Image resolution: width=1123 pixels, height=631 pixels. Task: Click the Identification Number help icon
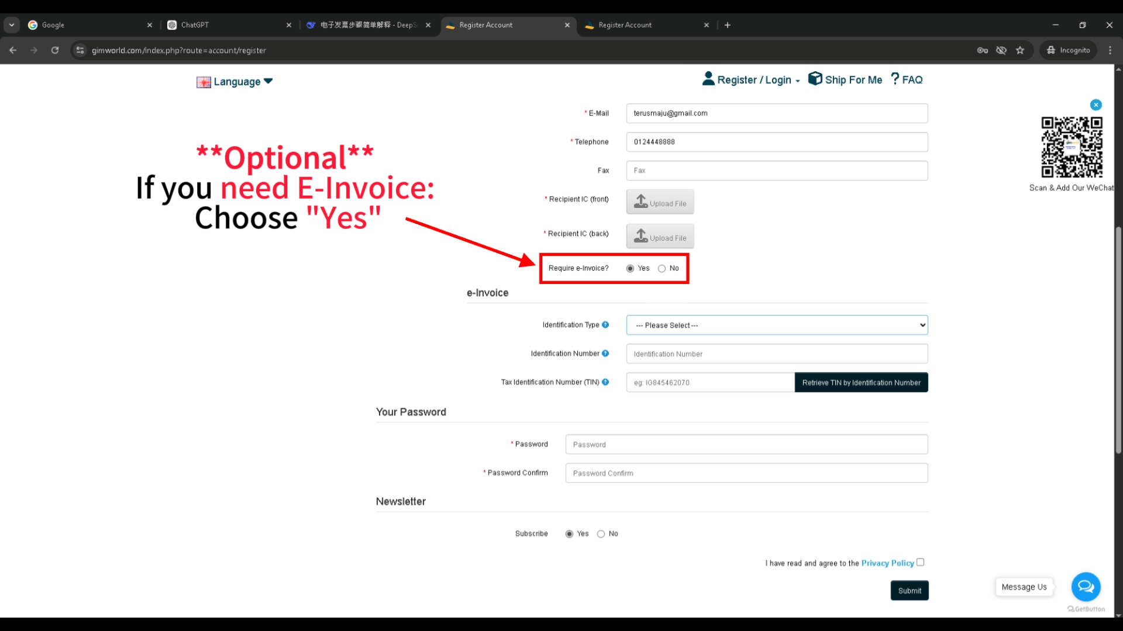click(x=605, y=353)
